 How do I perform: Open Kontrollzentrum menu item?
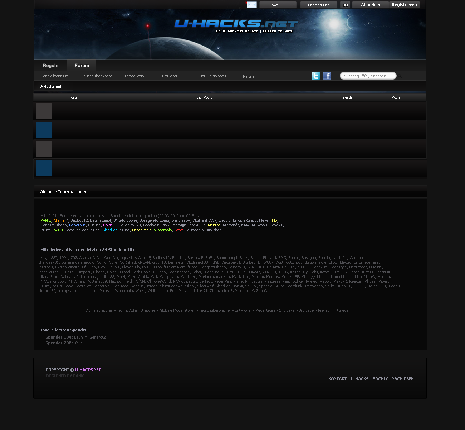pyautogui.click(x=54, y=76)
